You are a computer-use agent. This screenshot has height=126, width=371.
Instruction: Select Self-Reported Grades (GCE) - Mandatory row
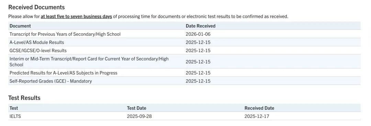click(184, 81)
